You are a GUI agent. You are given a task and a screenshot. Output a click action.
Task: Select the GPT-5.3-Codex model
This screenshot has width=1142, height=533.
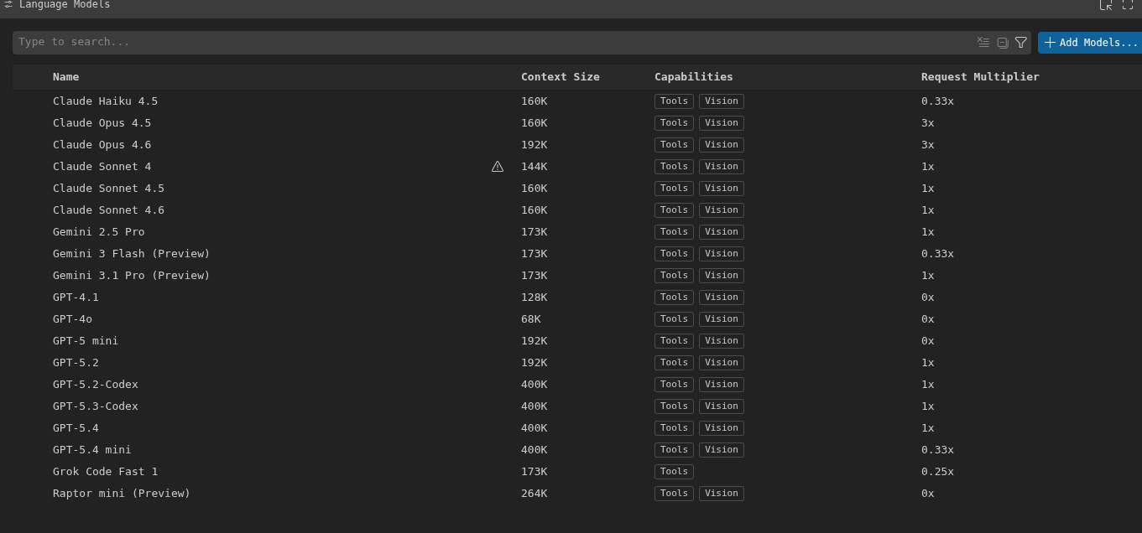tap(96, 406)
